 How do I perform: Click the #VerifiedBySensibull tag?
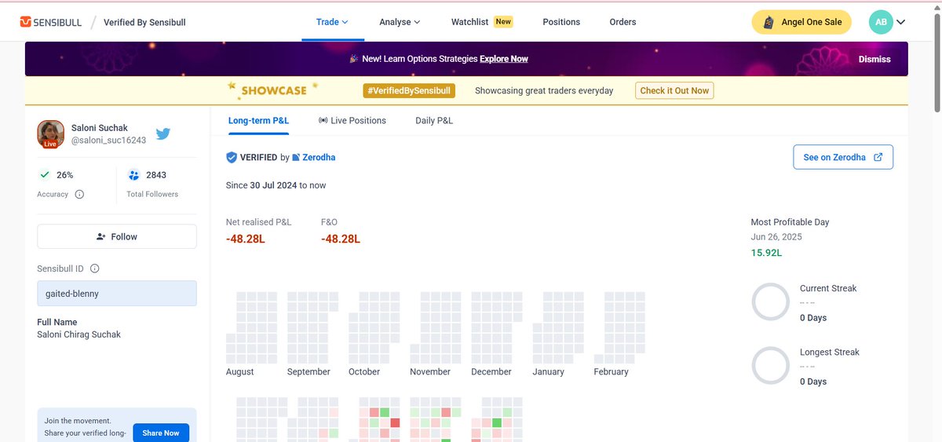point(409,90)
